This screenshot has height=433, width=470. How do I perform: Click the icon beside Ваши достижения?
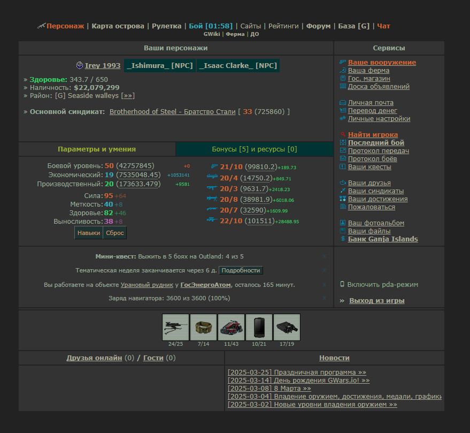point(343,199)
